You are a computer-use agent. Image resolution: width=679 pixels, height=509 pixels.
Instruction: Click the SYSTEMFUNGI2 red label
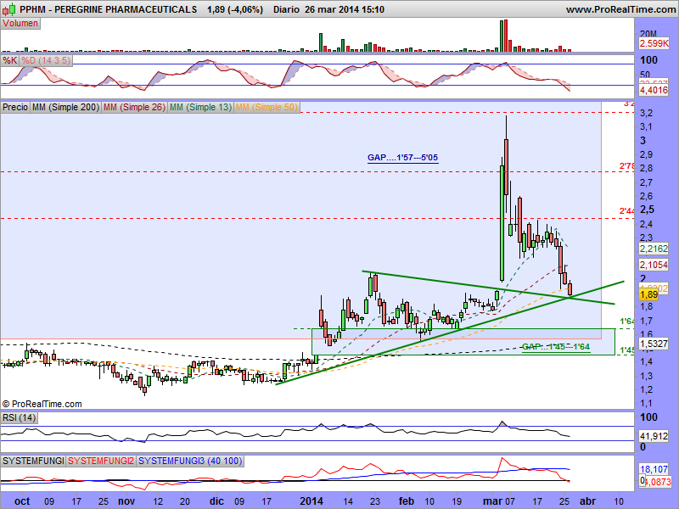point(101,460)
